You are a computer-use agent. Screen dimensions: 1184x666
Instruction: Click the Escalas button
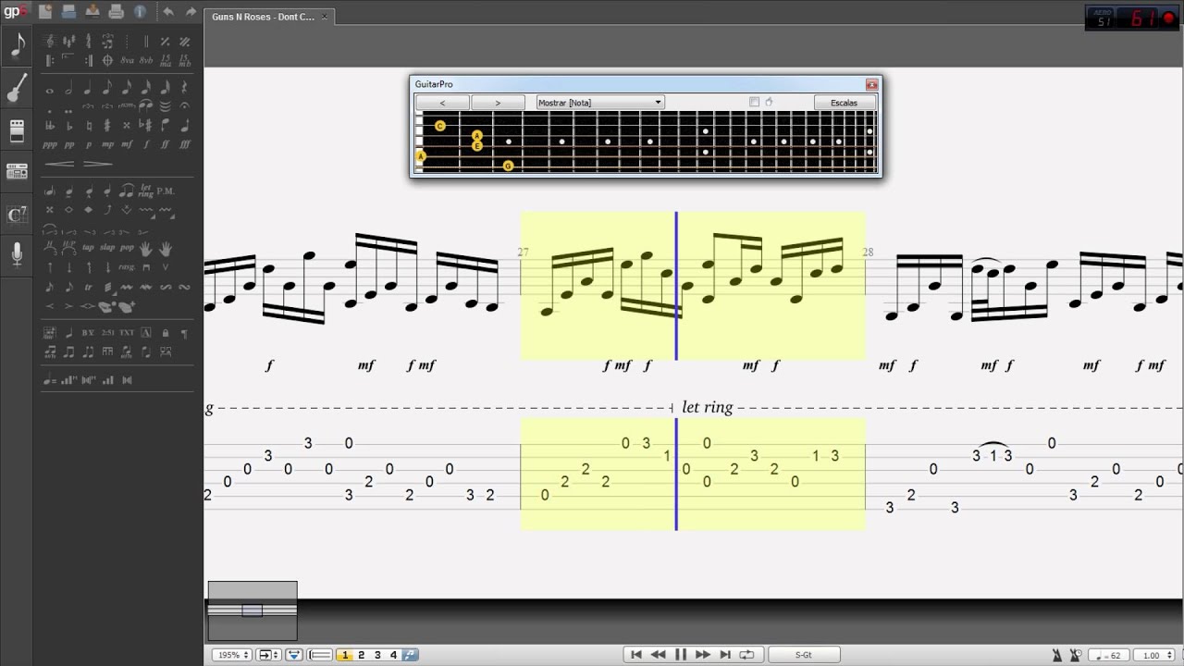click(x=844, y=103)
